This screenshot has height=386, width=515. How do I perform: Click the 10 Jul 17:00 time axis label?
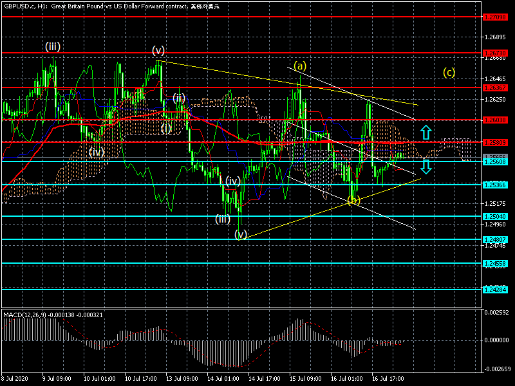click(x=142, y=380)
